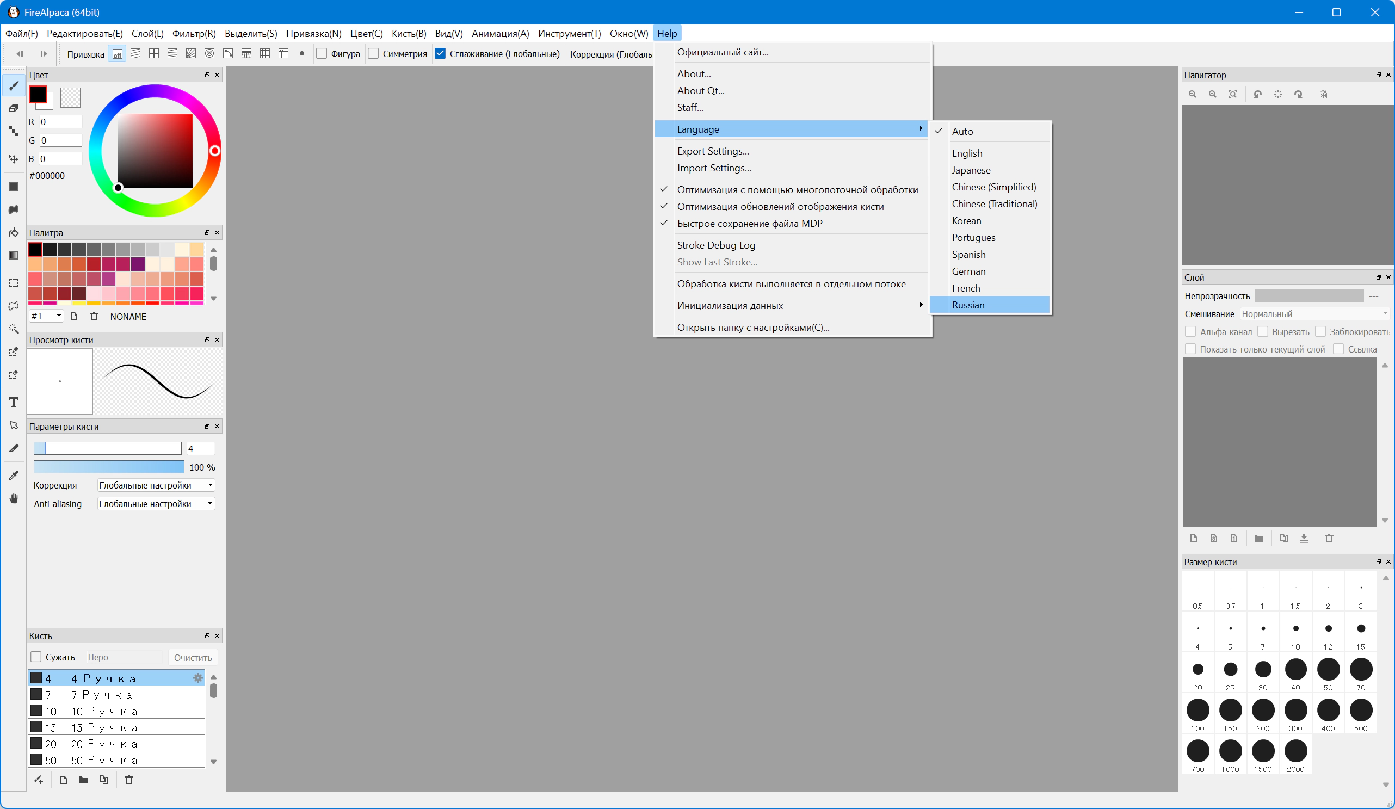Image resolution: width=1395 pixels, height=809 pixels.
Task: Select the Hand pan tool
Action: coord(14,498)
